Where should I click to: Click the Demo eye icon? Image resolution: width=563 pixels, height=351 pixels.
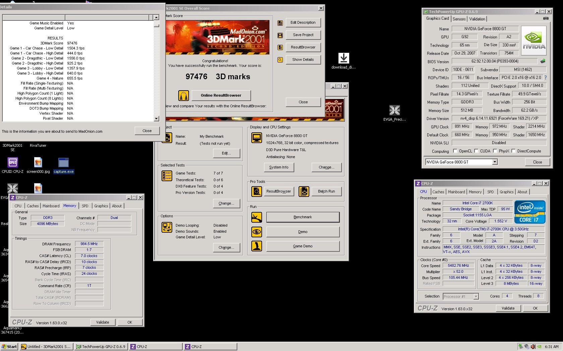tap(257, 232)
